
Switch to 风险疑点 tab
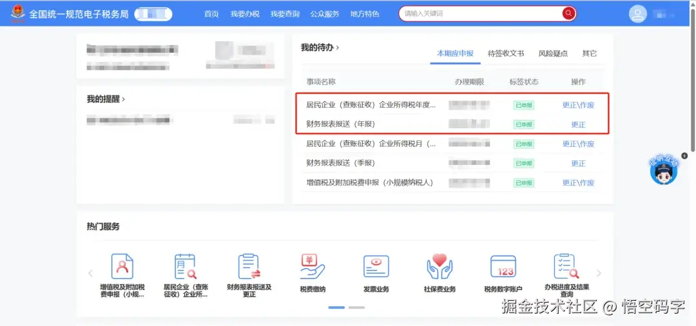(553, 53)
